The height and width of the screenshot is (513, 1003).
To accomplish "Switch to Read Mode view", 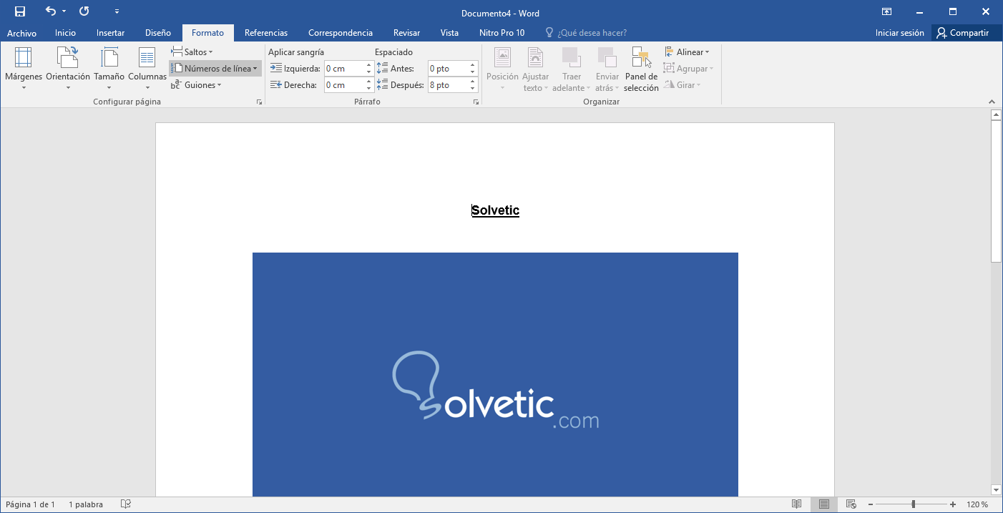I will coord(797,504).
